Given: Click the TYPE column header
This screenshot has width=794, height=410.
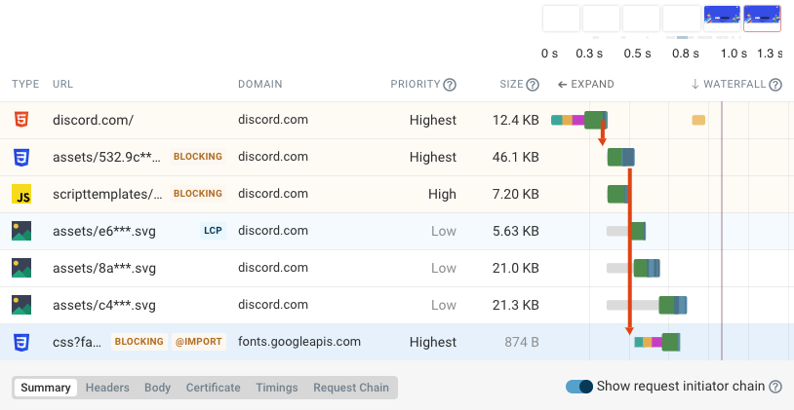Looking at the screenshot, I should point(25,85).
